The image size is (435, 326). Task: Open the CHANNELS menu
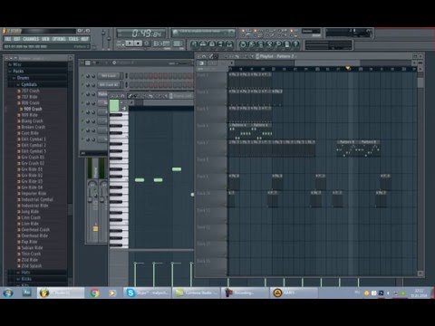31,39
